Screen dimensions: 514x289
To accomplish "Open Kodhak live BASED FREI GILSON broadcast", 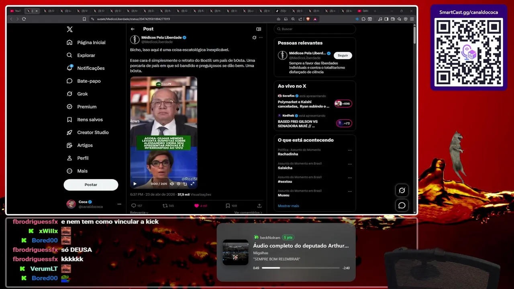I will 315,121.
